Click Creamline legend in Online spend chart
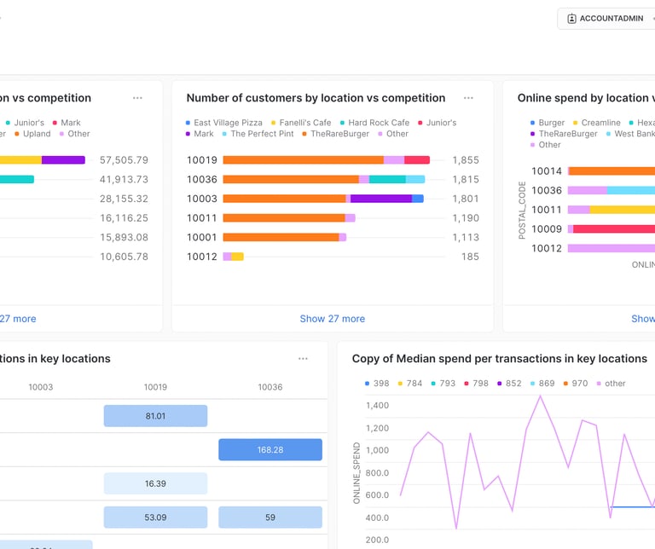This screenshot has height=549, width=655. tap(596, 123)
